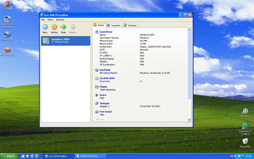This screenshot has width=254, height=159.
Task: Click the 916 MB memory value
Action: 143,41
